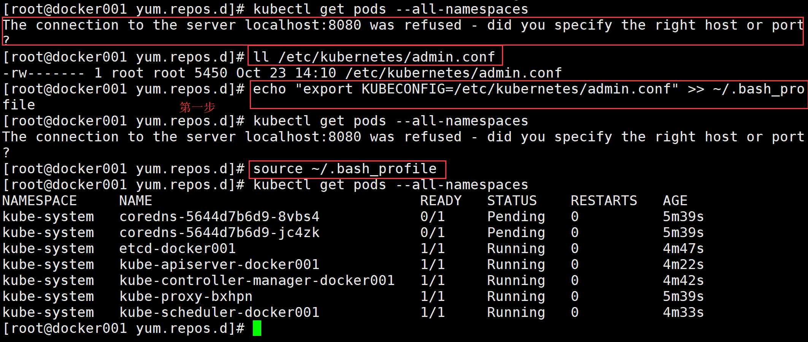Select pod name kube-scheduler-docker001
The height and width of the screenshot is (342, 808).
tap(219, 312)
